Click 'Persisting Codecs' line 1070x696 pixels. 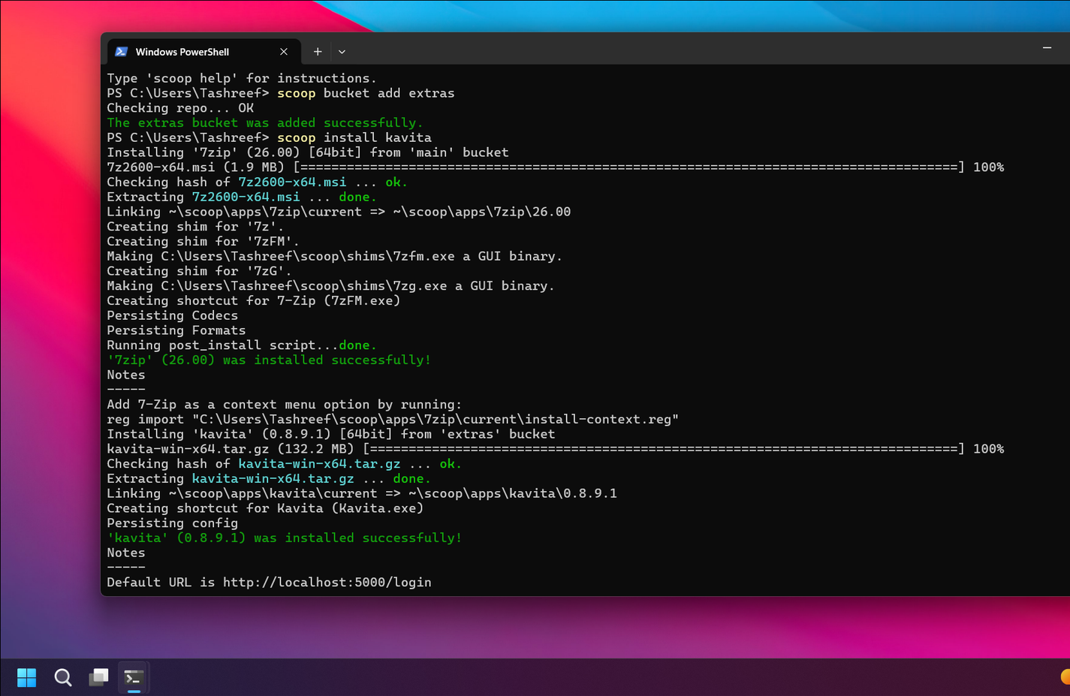point(173,316)
